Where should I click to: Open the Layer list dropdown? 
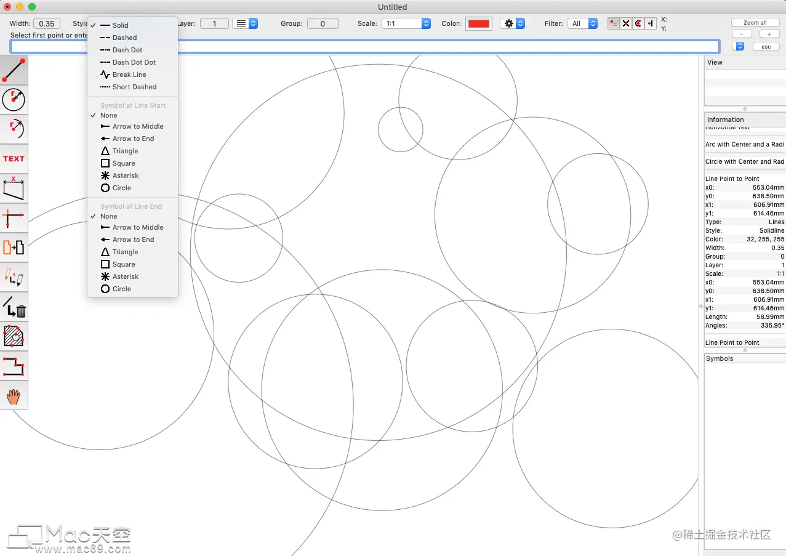point(245,23)
